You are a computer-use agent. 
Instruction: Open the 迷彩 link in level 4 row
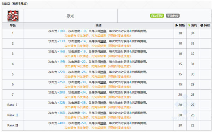103,62
